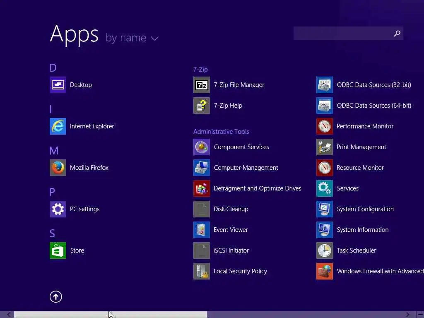The width and height of the screenshot is (424, 318).
Task: Open the Desktop app tile icon
Action: (58, 85)
